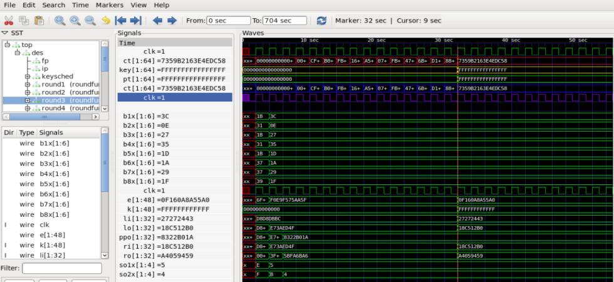Click the SST tree scroll-down arrow

(x=105, y=108)
